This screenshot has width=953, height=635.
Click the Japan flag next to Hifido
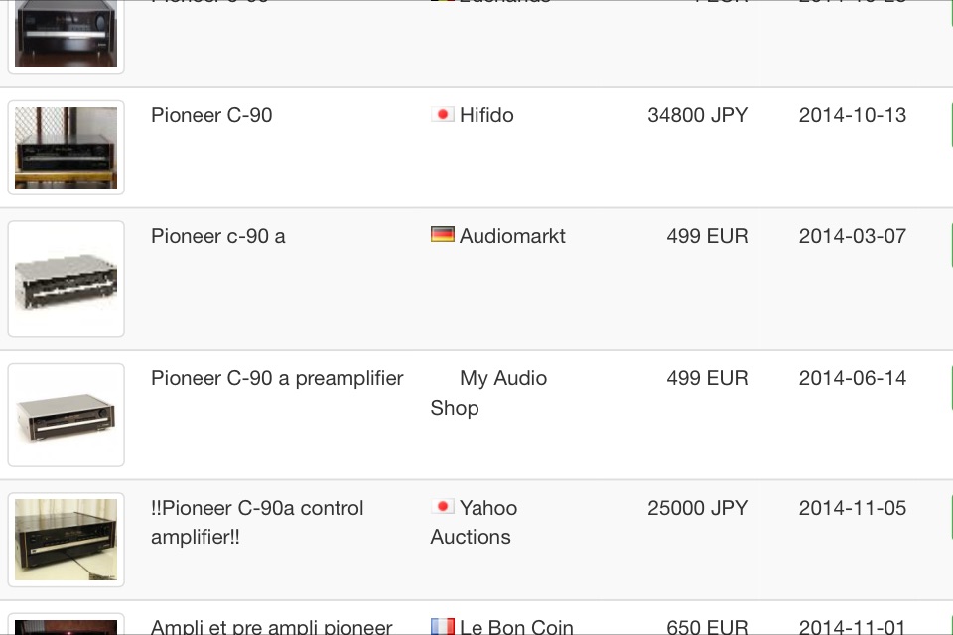pyautogui.click(x=443, y=114)
